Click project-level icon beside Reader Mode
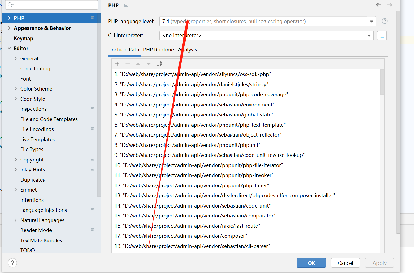This screenshot has width=414, height=273. coord(92,230)
